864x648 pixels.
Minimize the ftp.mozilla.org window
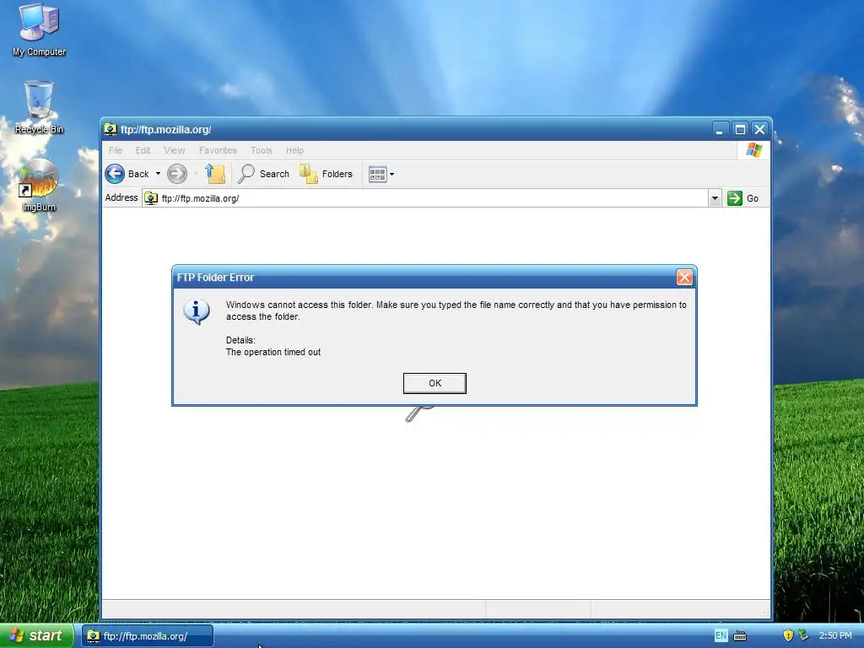(719, 129)
